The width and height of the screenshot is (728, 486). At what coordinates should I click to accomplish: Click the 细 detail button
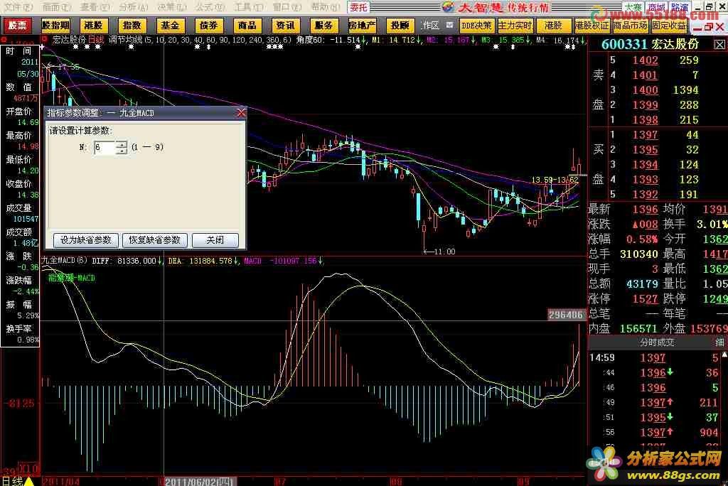point(719,342)
